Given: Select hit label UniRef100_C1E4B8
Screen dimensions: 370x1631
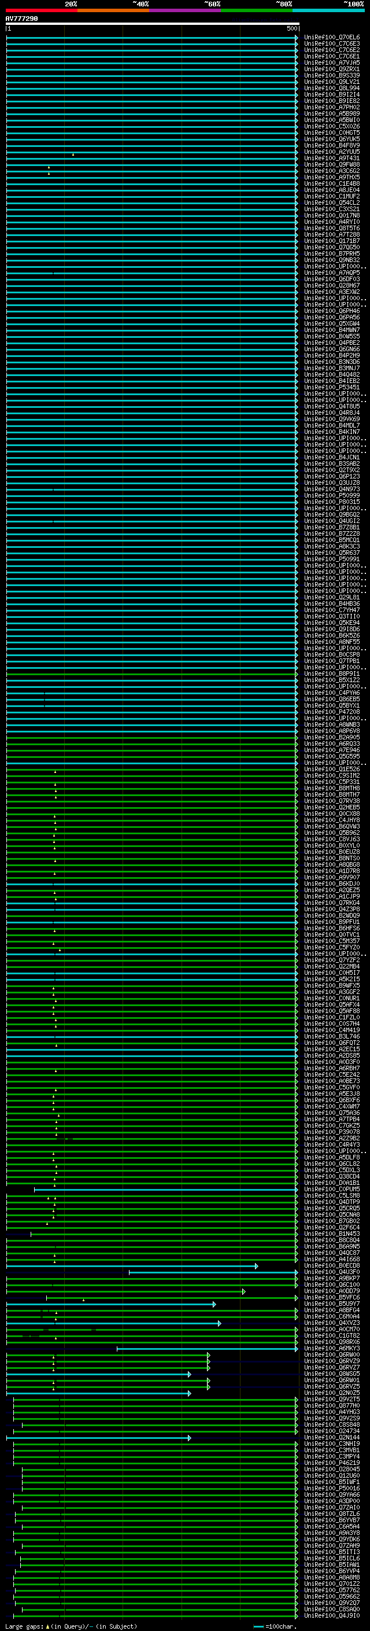Looking at the screenshot, I should tap(332, 183).
